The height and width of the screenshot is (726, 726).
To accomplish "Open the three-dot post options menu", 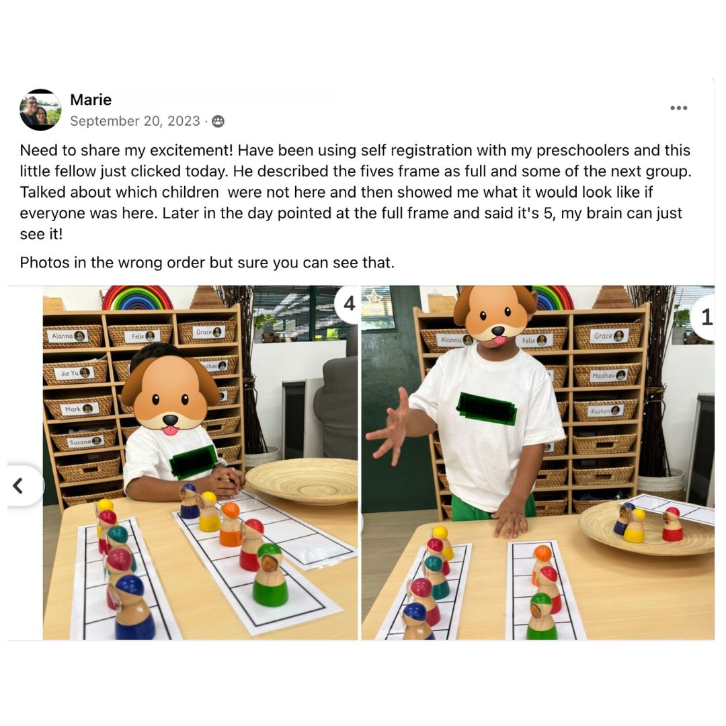I will pyautogui.click(x=678, y=108).
